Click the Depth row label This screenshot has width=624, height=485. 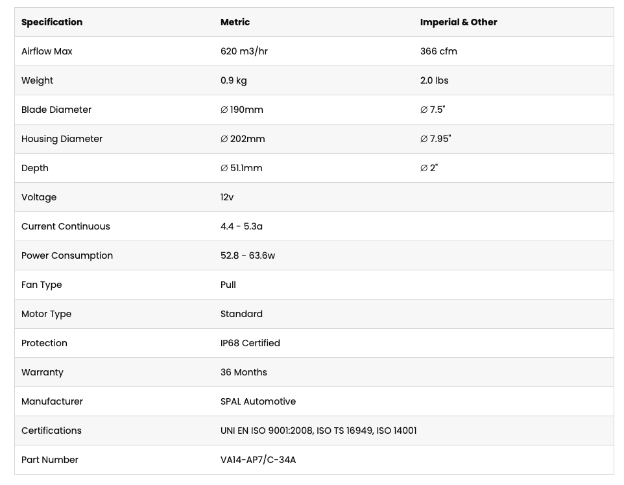click(35, 169)
